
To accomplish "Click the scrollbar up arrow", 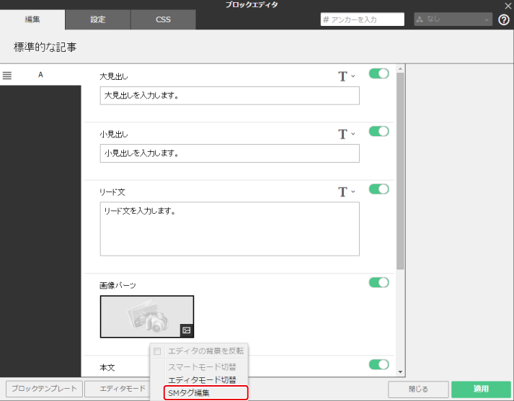I will 400,68.
